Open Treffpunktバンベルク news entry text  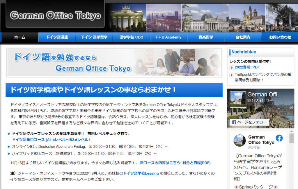tap(263, 77)
